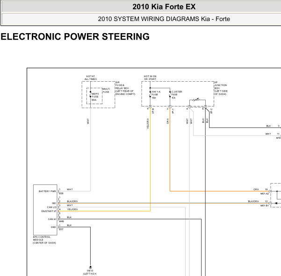281x276 pixels.
Task: Click the IGN 1-A FUSE label
Action: pyautogui.click(x=156, y=95)
